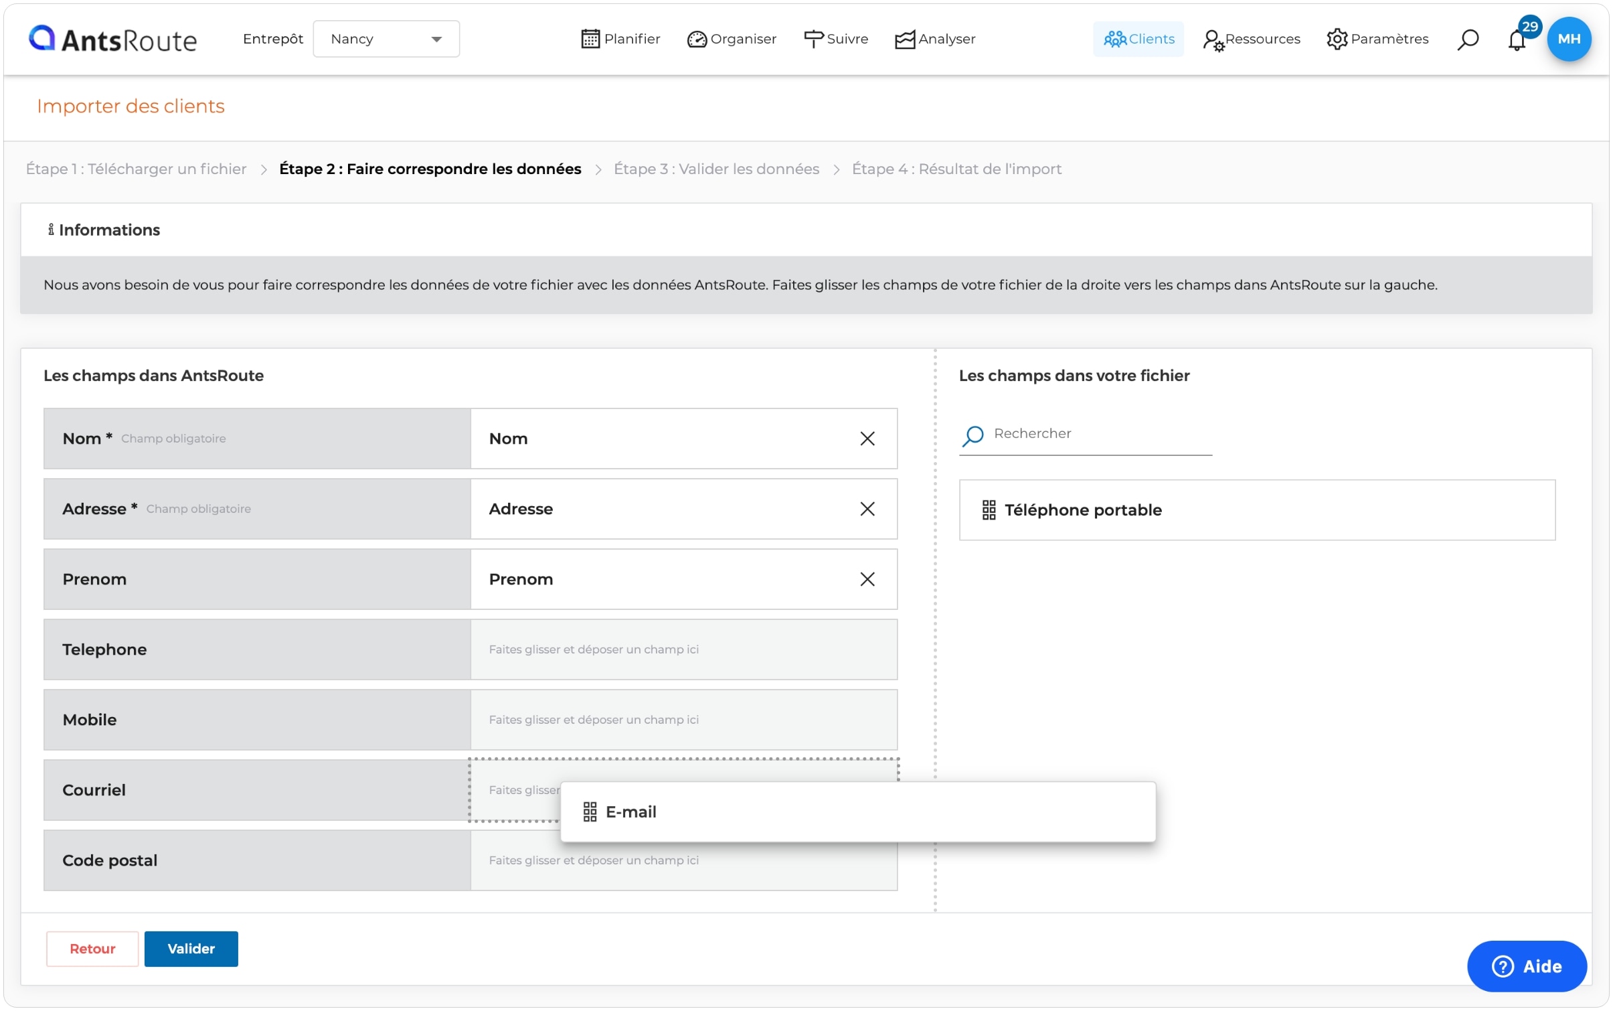This screenshot has height=1011, width=1613.
Task: Remove the mapped Nom field
Action: pos(867,439)
